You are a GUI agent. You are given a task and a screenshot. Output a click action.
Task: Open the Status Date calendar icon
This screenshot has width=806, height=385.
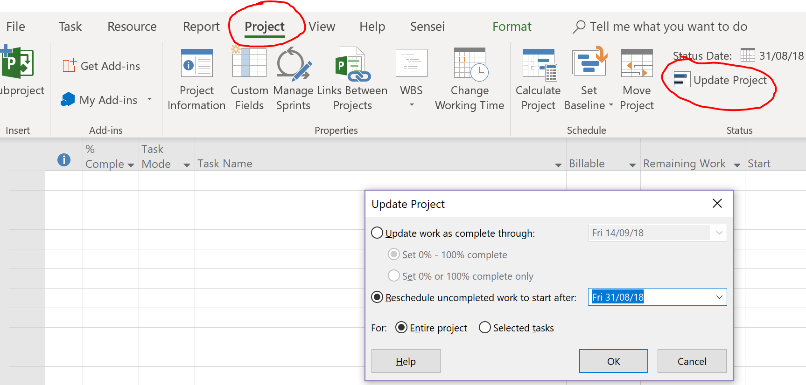point(748,55)
